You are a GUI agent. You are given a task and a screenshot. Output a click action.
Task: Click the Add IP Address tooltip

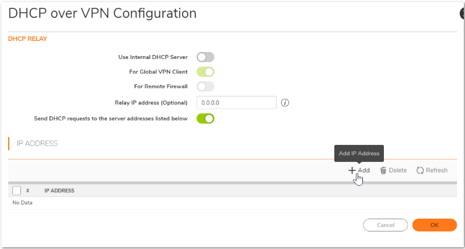point(359,153)
